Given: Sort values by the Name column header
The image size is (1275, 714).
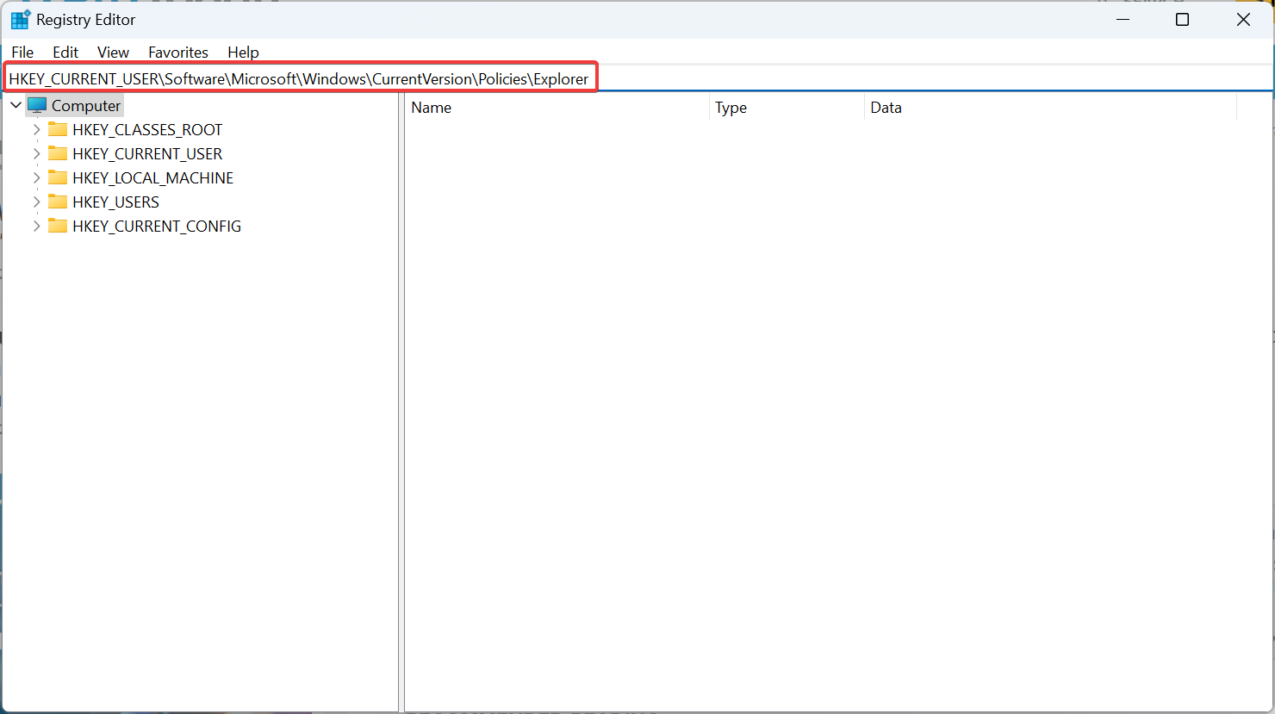Looking at the screenshot, I should click(557, 108).
